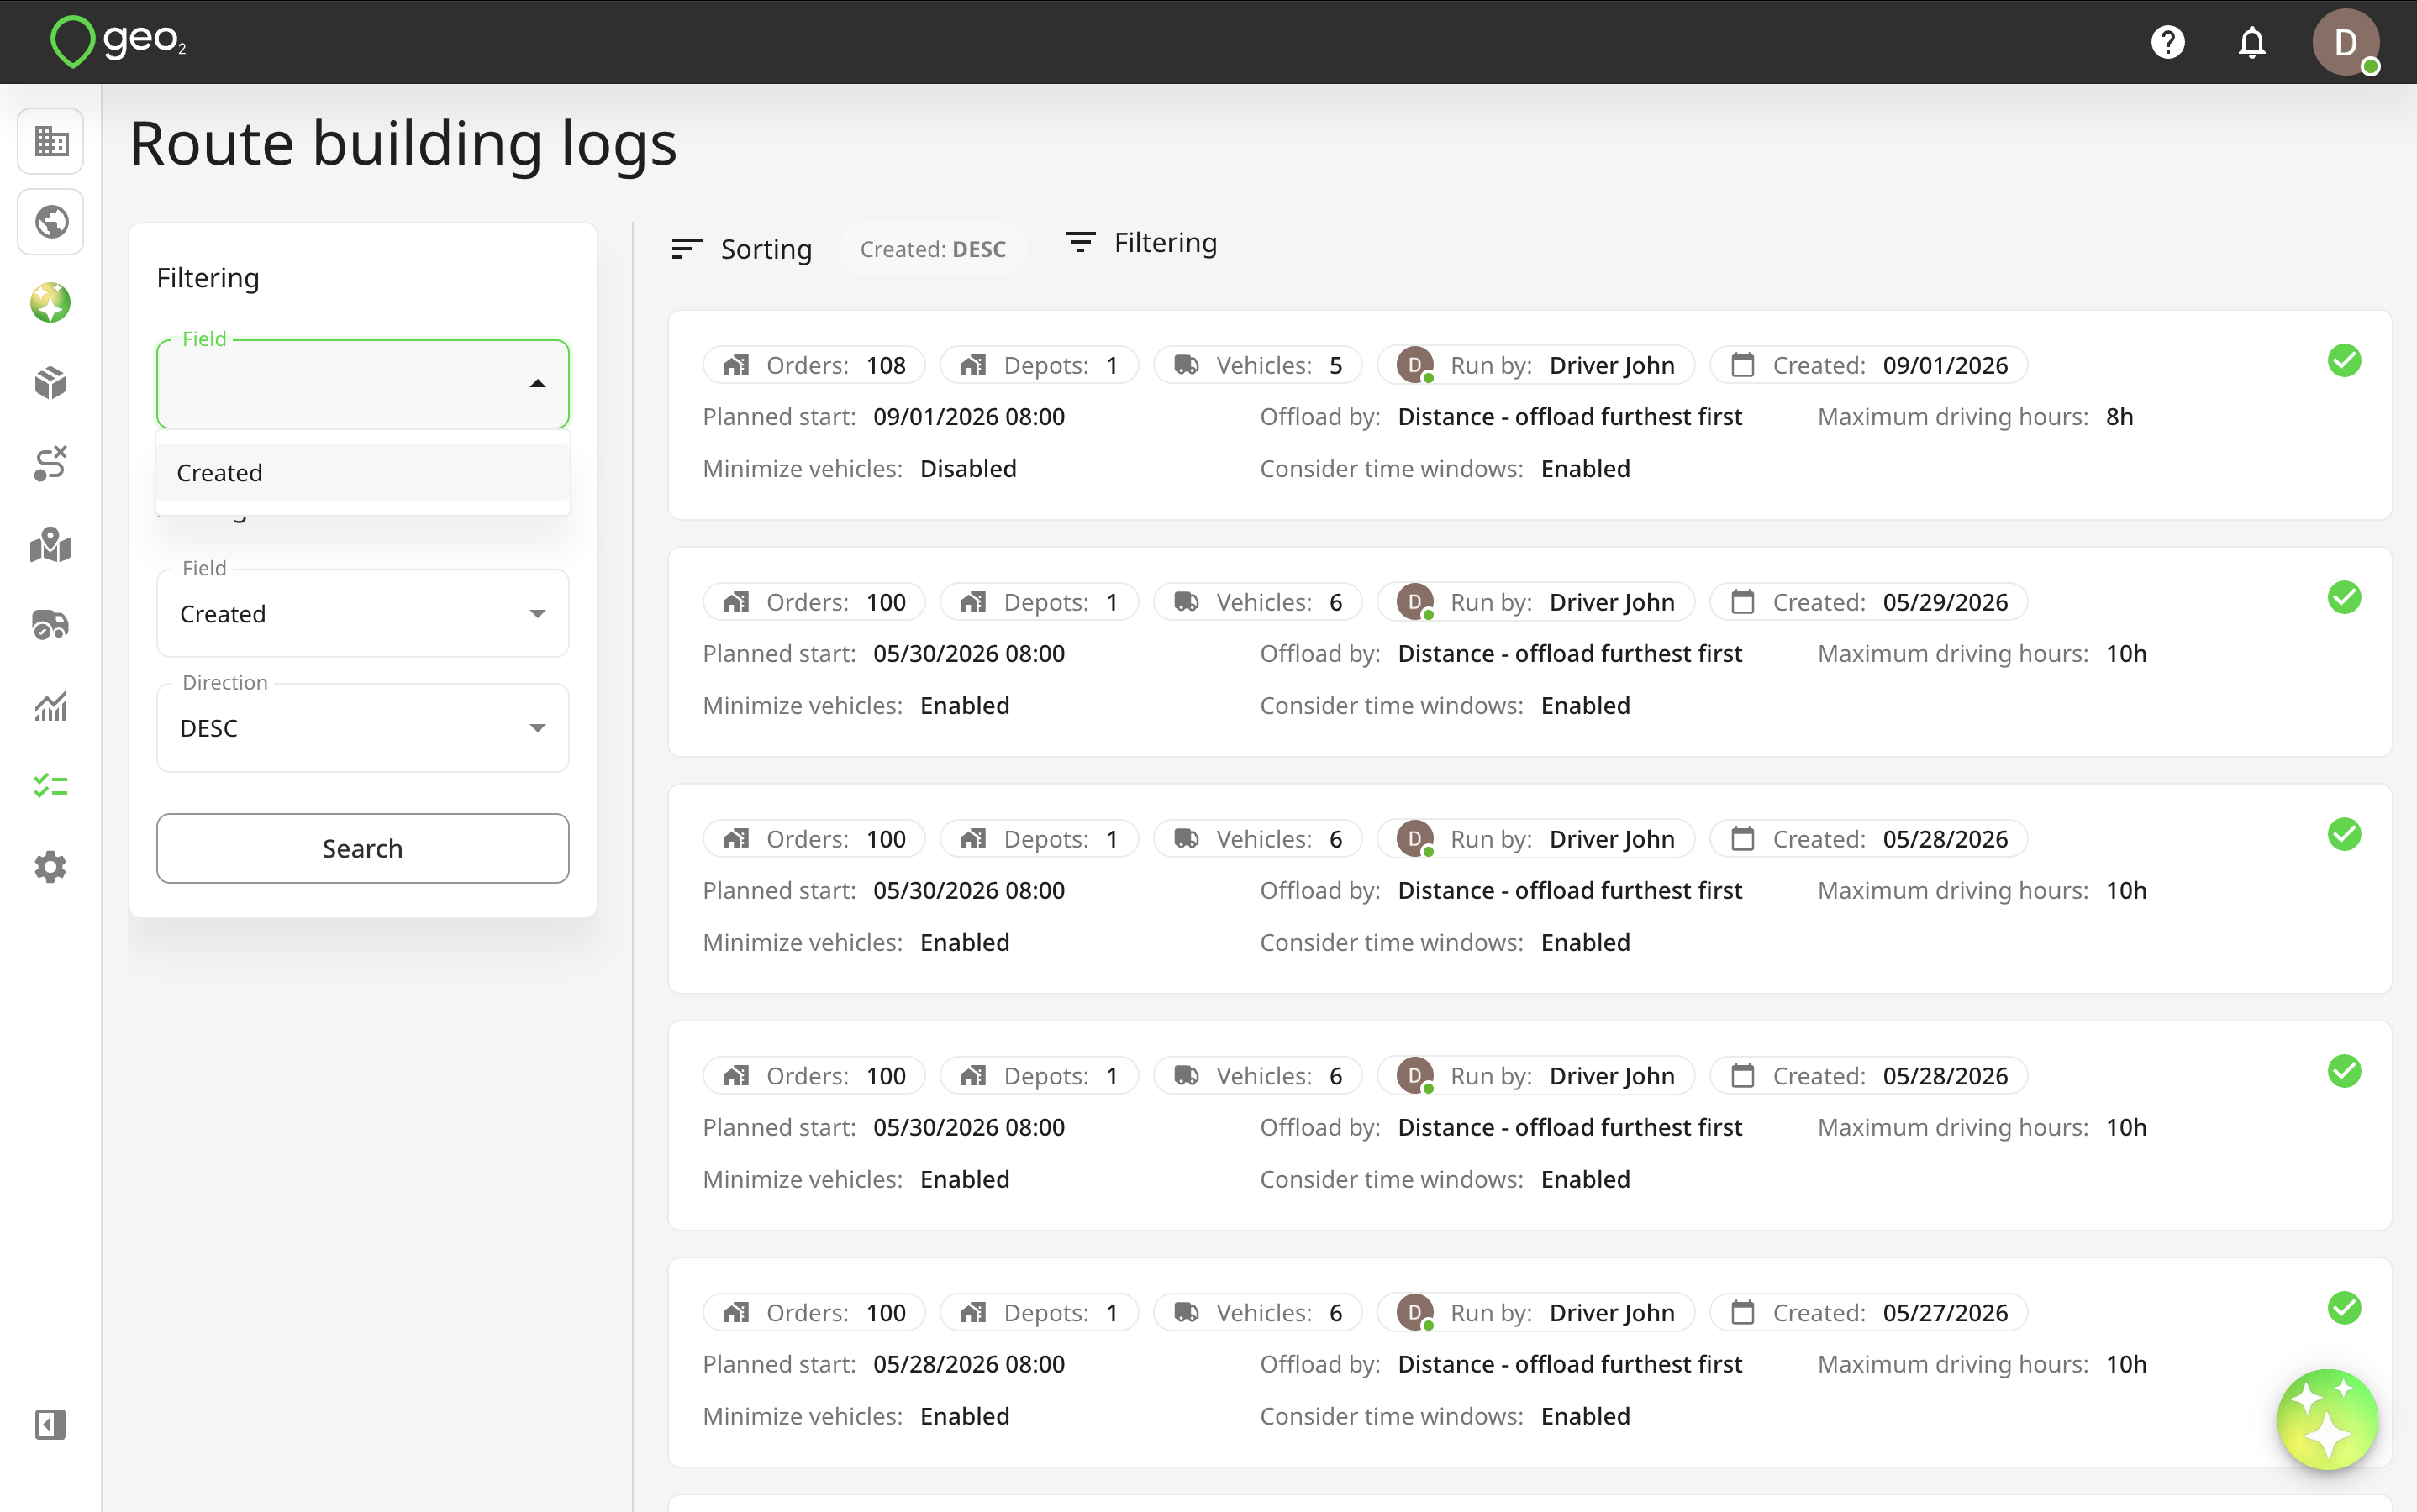Toggle the Filtering panel header button

(x=1141, y=242)
